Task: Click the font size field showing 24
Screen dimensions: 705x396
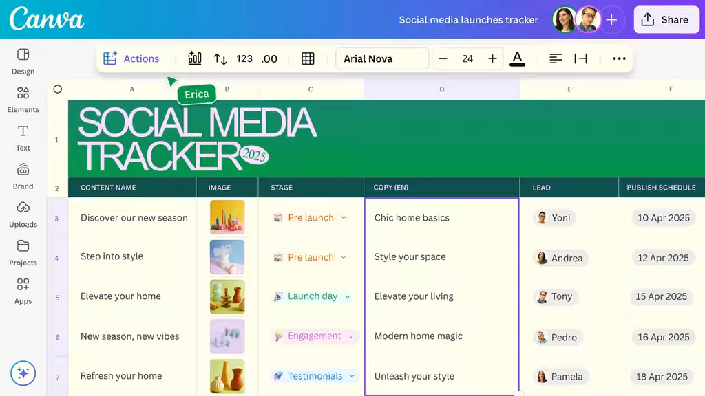Action: point(467,59)
